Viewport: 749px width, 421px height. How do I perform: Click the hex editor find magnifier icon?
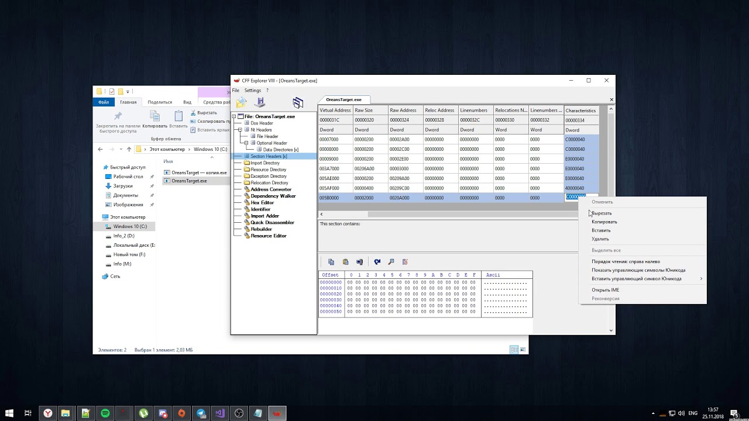391,262
